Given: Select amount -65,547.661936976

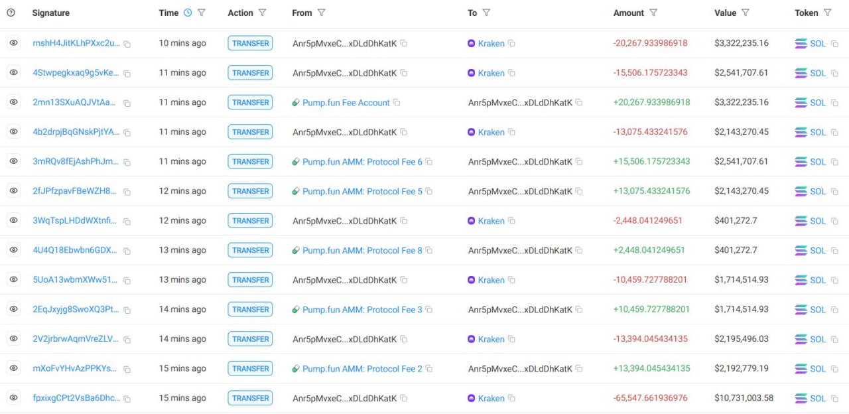Looking at the screenshot, I should (651, 398).
